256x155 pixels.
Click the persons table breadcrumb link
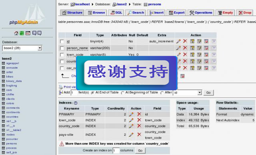154,4
